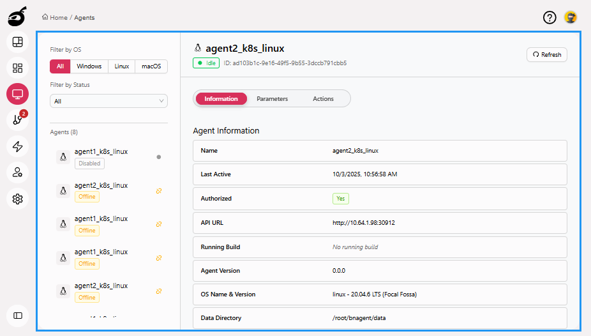The width and height of the screenshot is (591, 336).
Task: Click the help question mark icon
Action: (550, 18)
